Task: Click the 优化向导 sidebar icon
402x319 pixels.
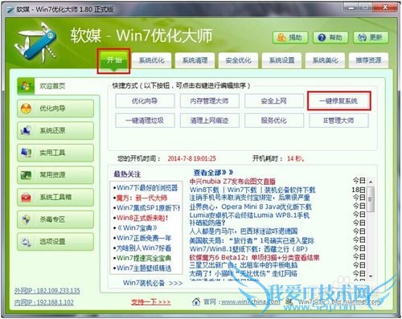Action: click(x=26, y=108)
